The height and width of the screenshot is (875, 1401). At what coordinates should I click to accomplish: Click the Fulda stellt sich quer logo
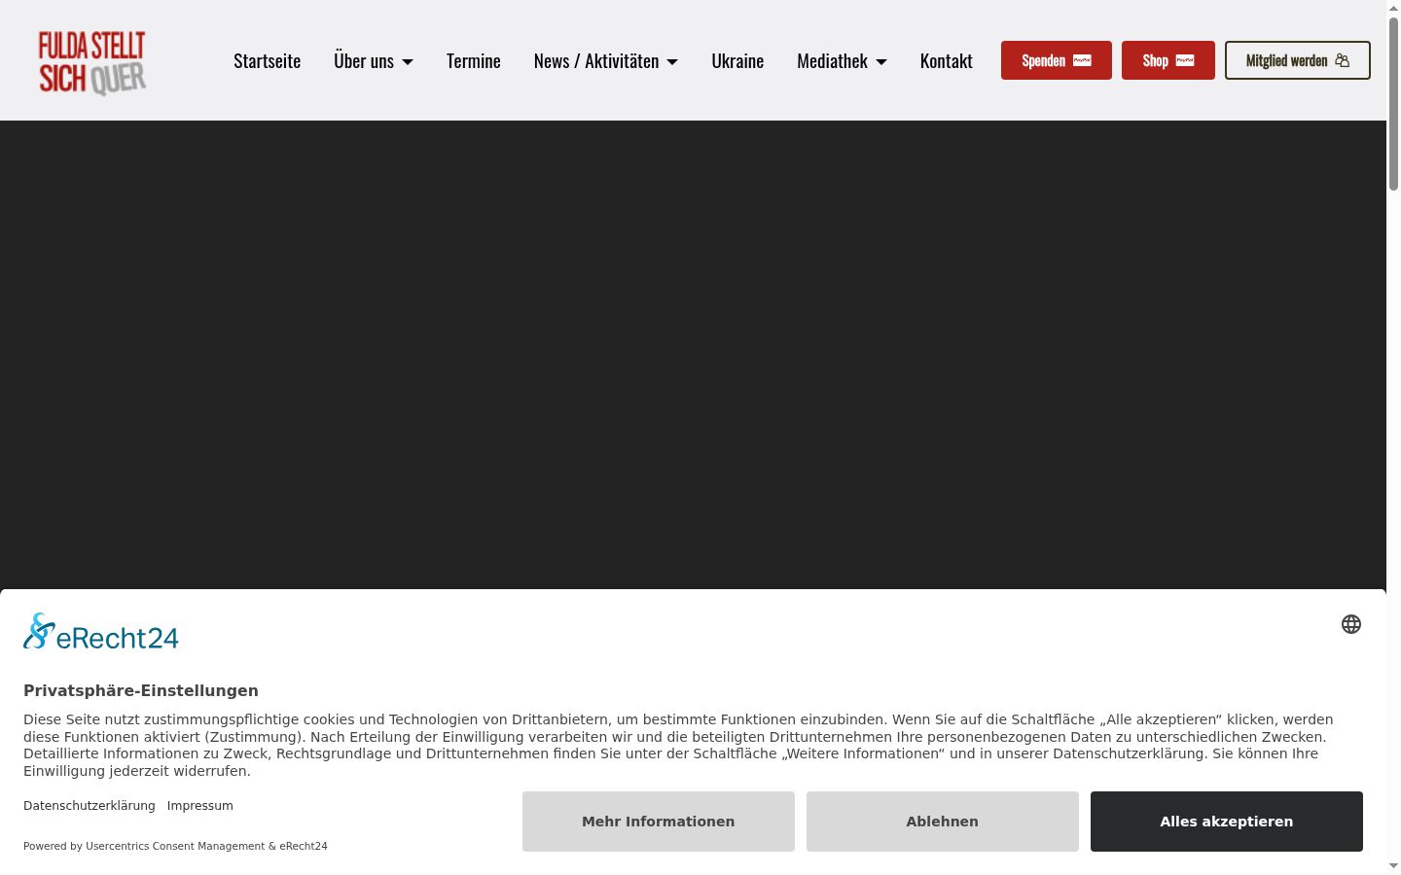click(92, 62)
